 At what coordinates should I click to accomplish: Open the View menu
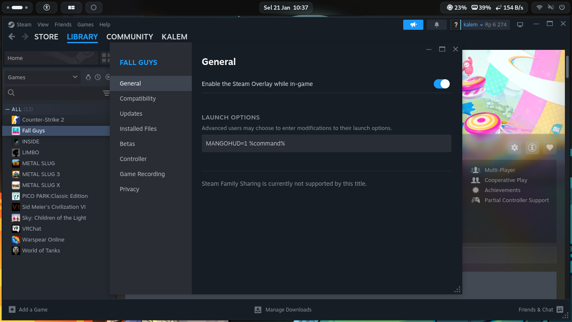pyautogui.click(x=43, y=25)
